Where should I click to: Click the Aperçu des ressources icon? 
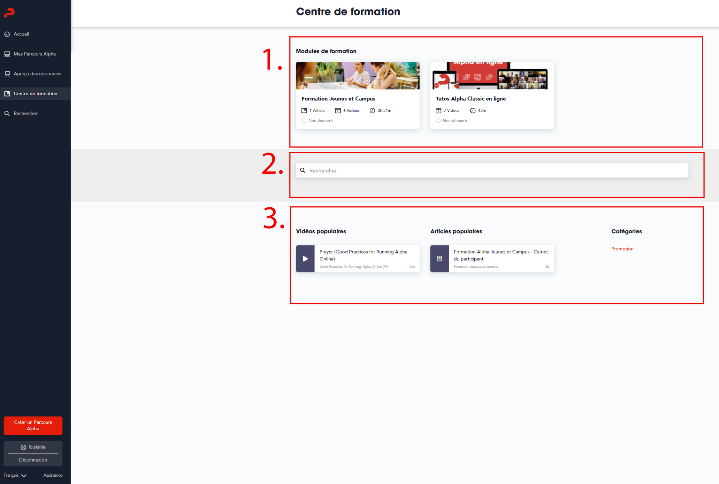pos(7,74)
